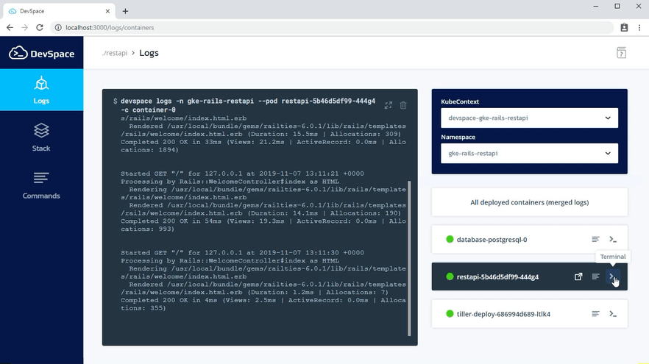Click the devspace logs command text
The image size is (649, 364).
[248, 105]
